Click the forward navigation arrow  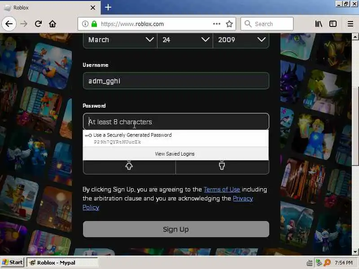click(24, 24)
